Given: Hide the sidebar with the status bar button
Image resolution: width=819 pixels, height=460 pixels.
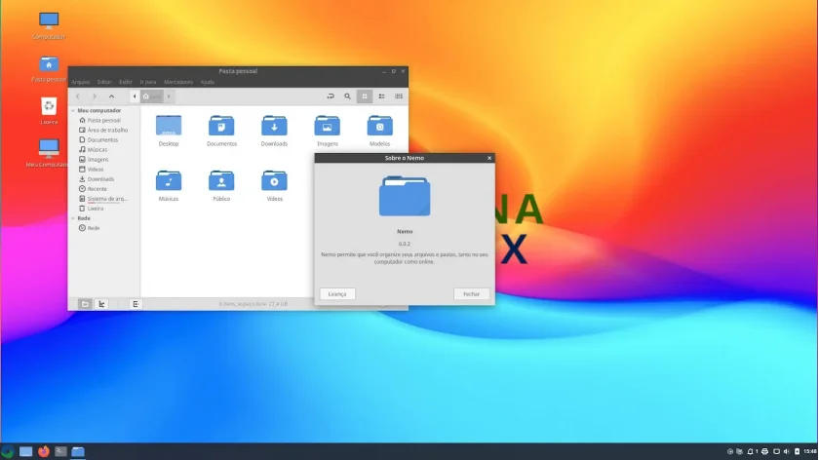Looking at the screenshot, I should [136, 304].
